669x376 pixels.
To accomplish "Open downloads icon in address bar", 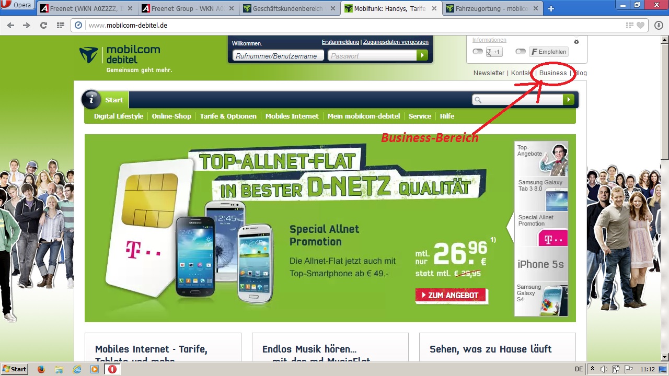I will pos(659,25).
